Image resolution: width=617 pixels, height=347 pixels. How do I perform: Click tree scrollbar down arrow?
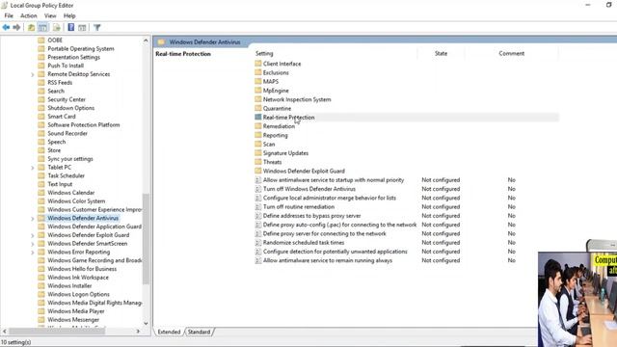coord(146,324)
